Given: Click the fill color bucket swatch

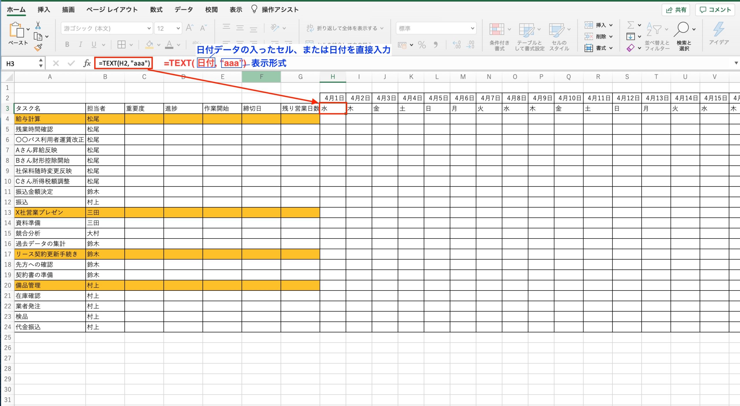Looking at the screenshot, I should 149,45.
